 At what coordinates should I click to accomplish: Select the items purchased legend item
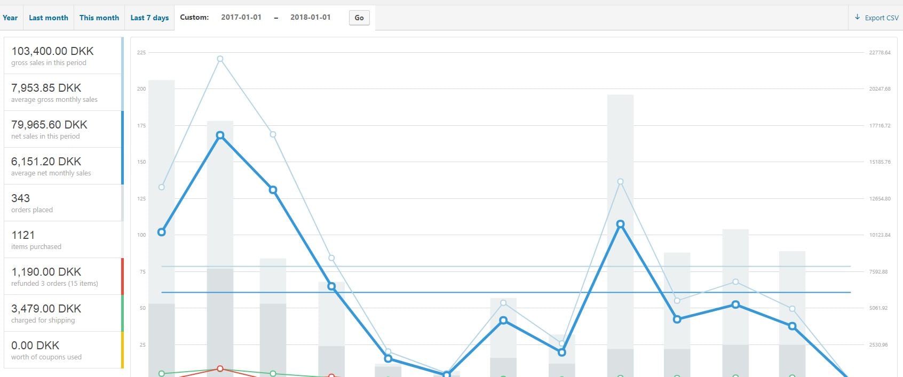point(63,239)
